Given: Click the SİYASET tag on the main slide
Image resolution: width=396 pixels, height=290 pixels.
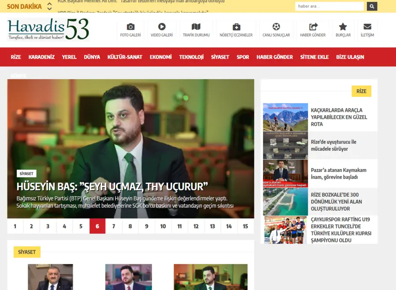Looking at the screenshot, I should click(26, 173).
